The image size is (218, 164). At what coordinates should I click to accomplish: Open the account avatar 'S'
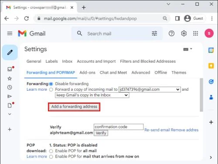click(209, 33)
